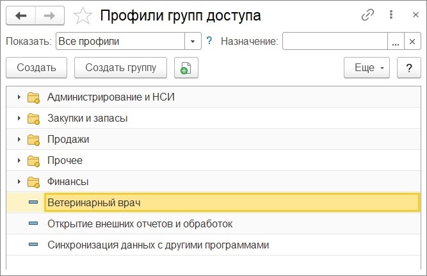
Task: Add the page to favorites with the star
Action: (83, 15)
